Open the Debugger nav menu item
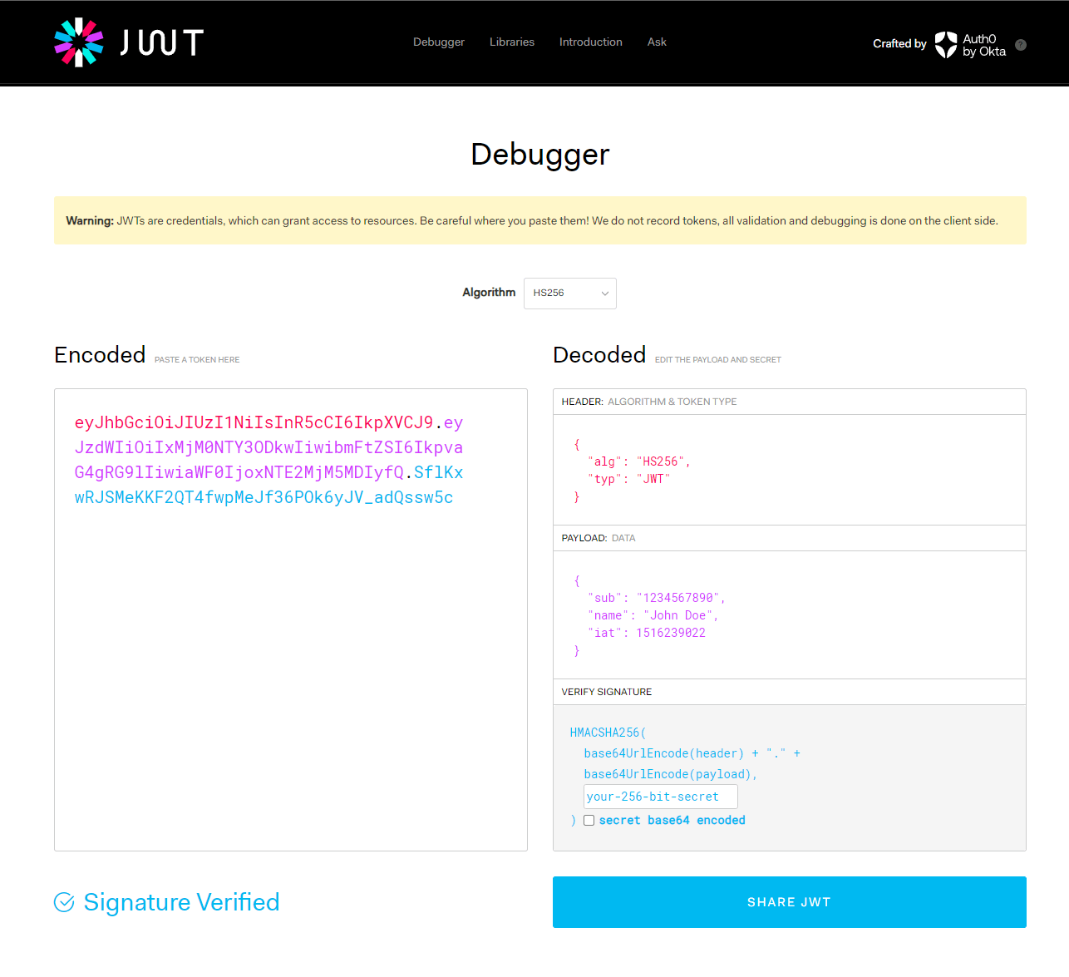This screenshot has height=977, width=1069. point(439,42)
